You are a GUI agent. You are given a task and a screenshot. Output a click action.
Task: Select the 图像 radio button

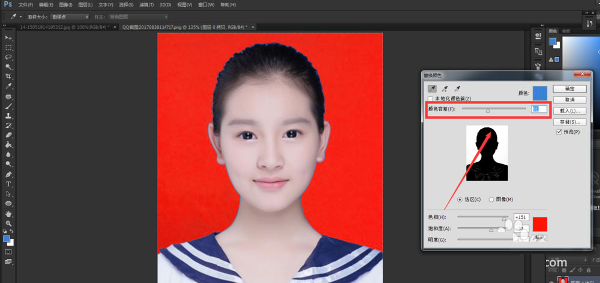point(492,199)
